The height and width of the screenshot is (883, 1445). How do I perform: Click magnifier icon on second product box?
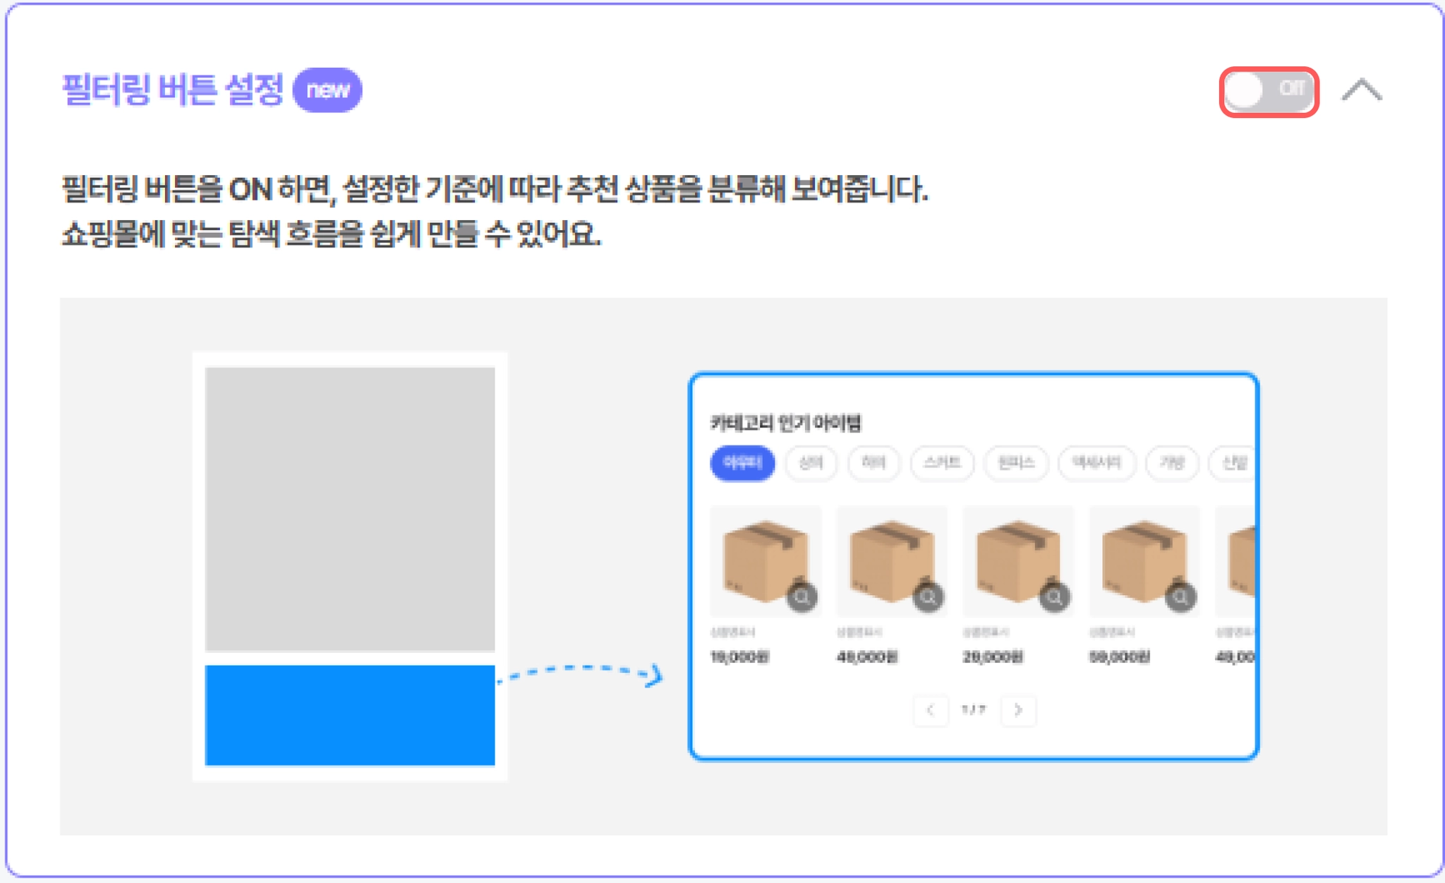pos(928,597)
